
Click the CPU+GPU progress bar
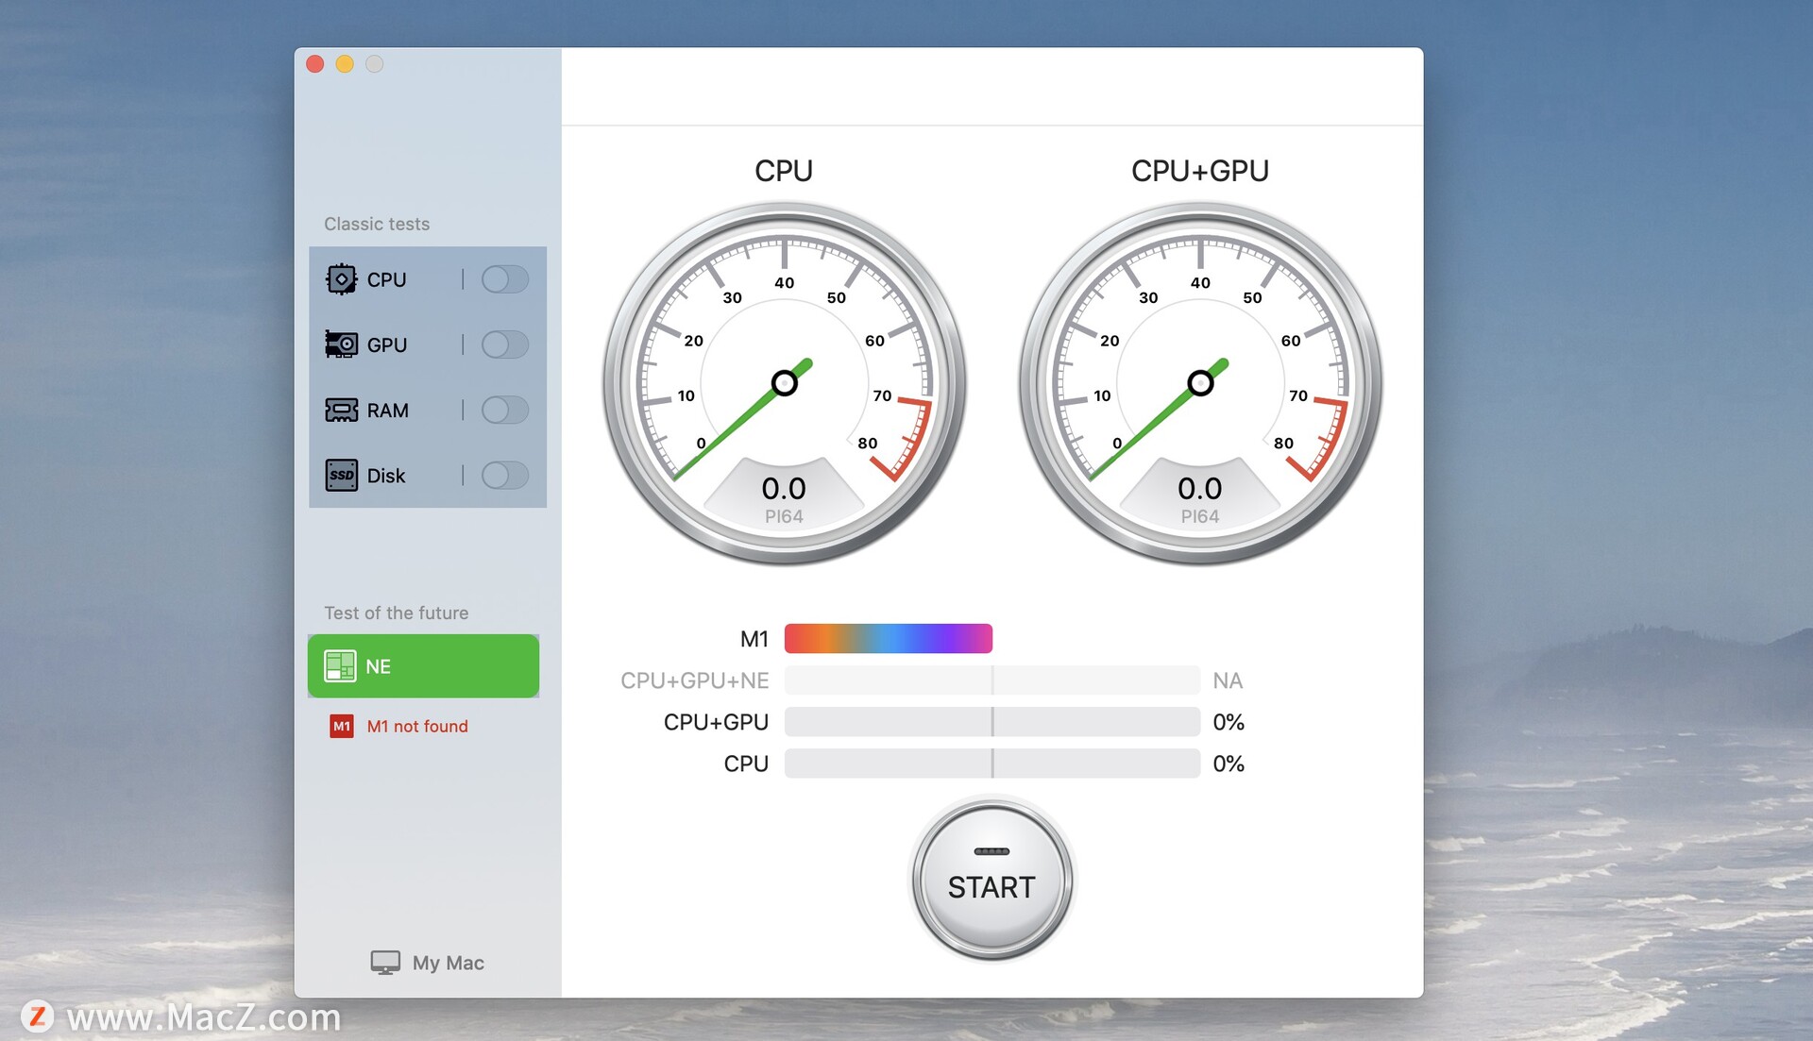pyautogui.click(x=991, y=722)
